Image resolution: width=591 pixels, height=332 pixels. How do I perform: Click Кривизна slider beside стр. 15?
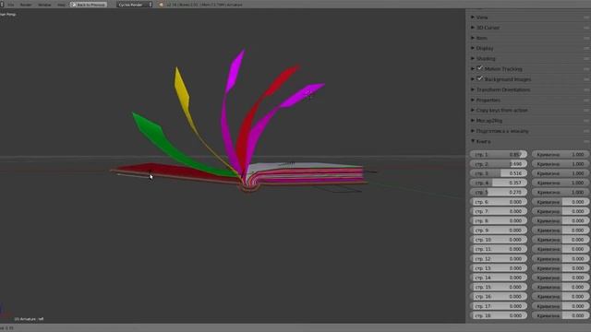click(x=561, y=287)
